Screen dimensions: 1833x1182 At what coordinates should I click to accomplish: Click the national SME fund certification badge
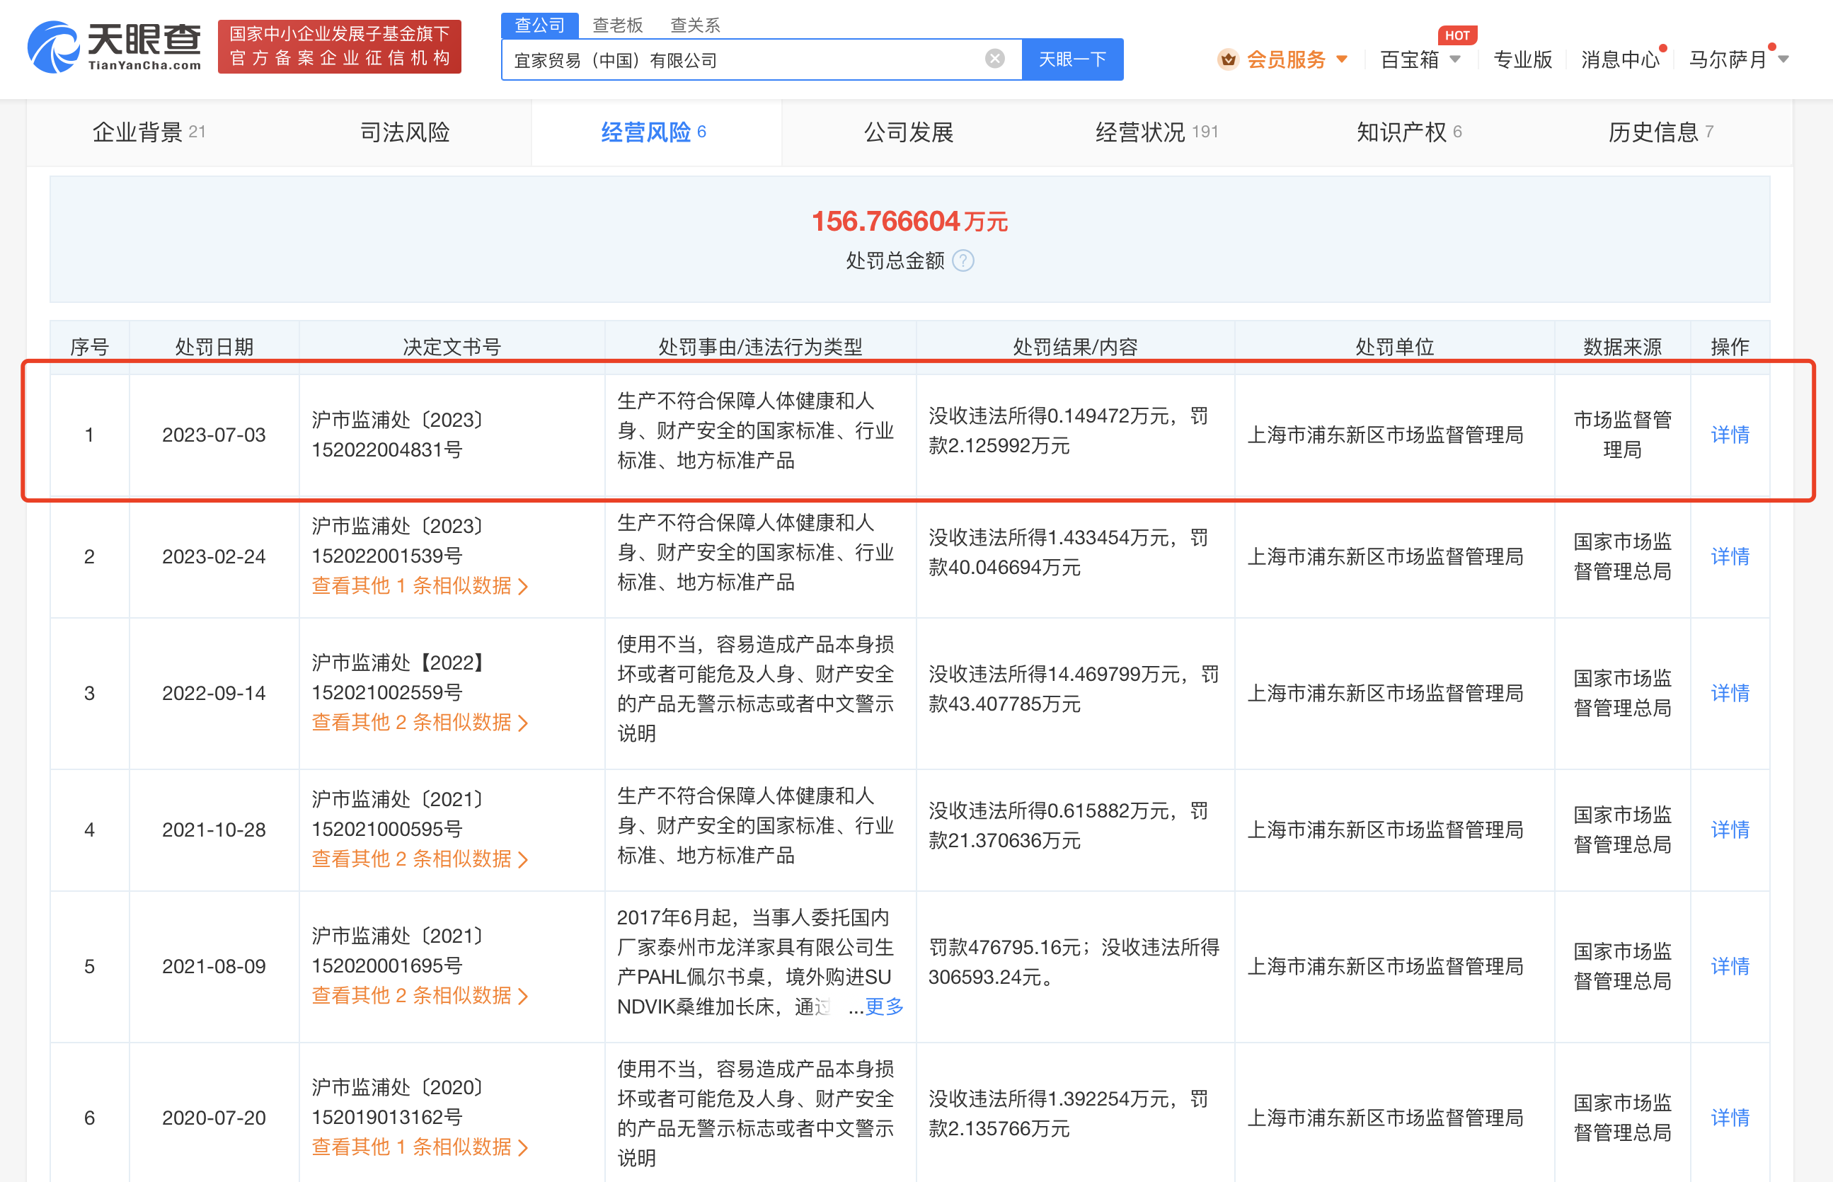click(340, 47)
